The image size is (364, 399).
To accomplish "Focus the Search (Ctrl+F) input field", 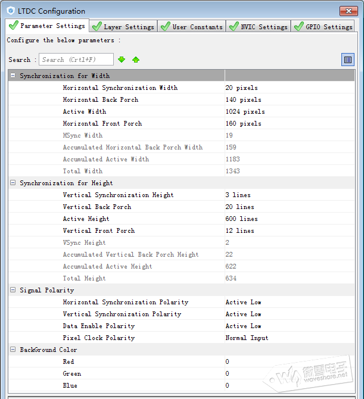I will pyautogui.click(x=76, y=60).
